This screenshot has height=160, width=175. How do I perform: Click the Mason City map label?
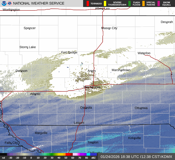(109, 28)
